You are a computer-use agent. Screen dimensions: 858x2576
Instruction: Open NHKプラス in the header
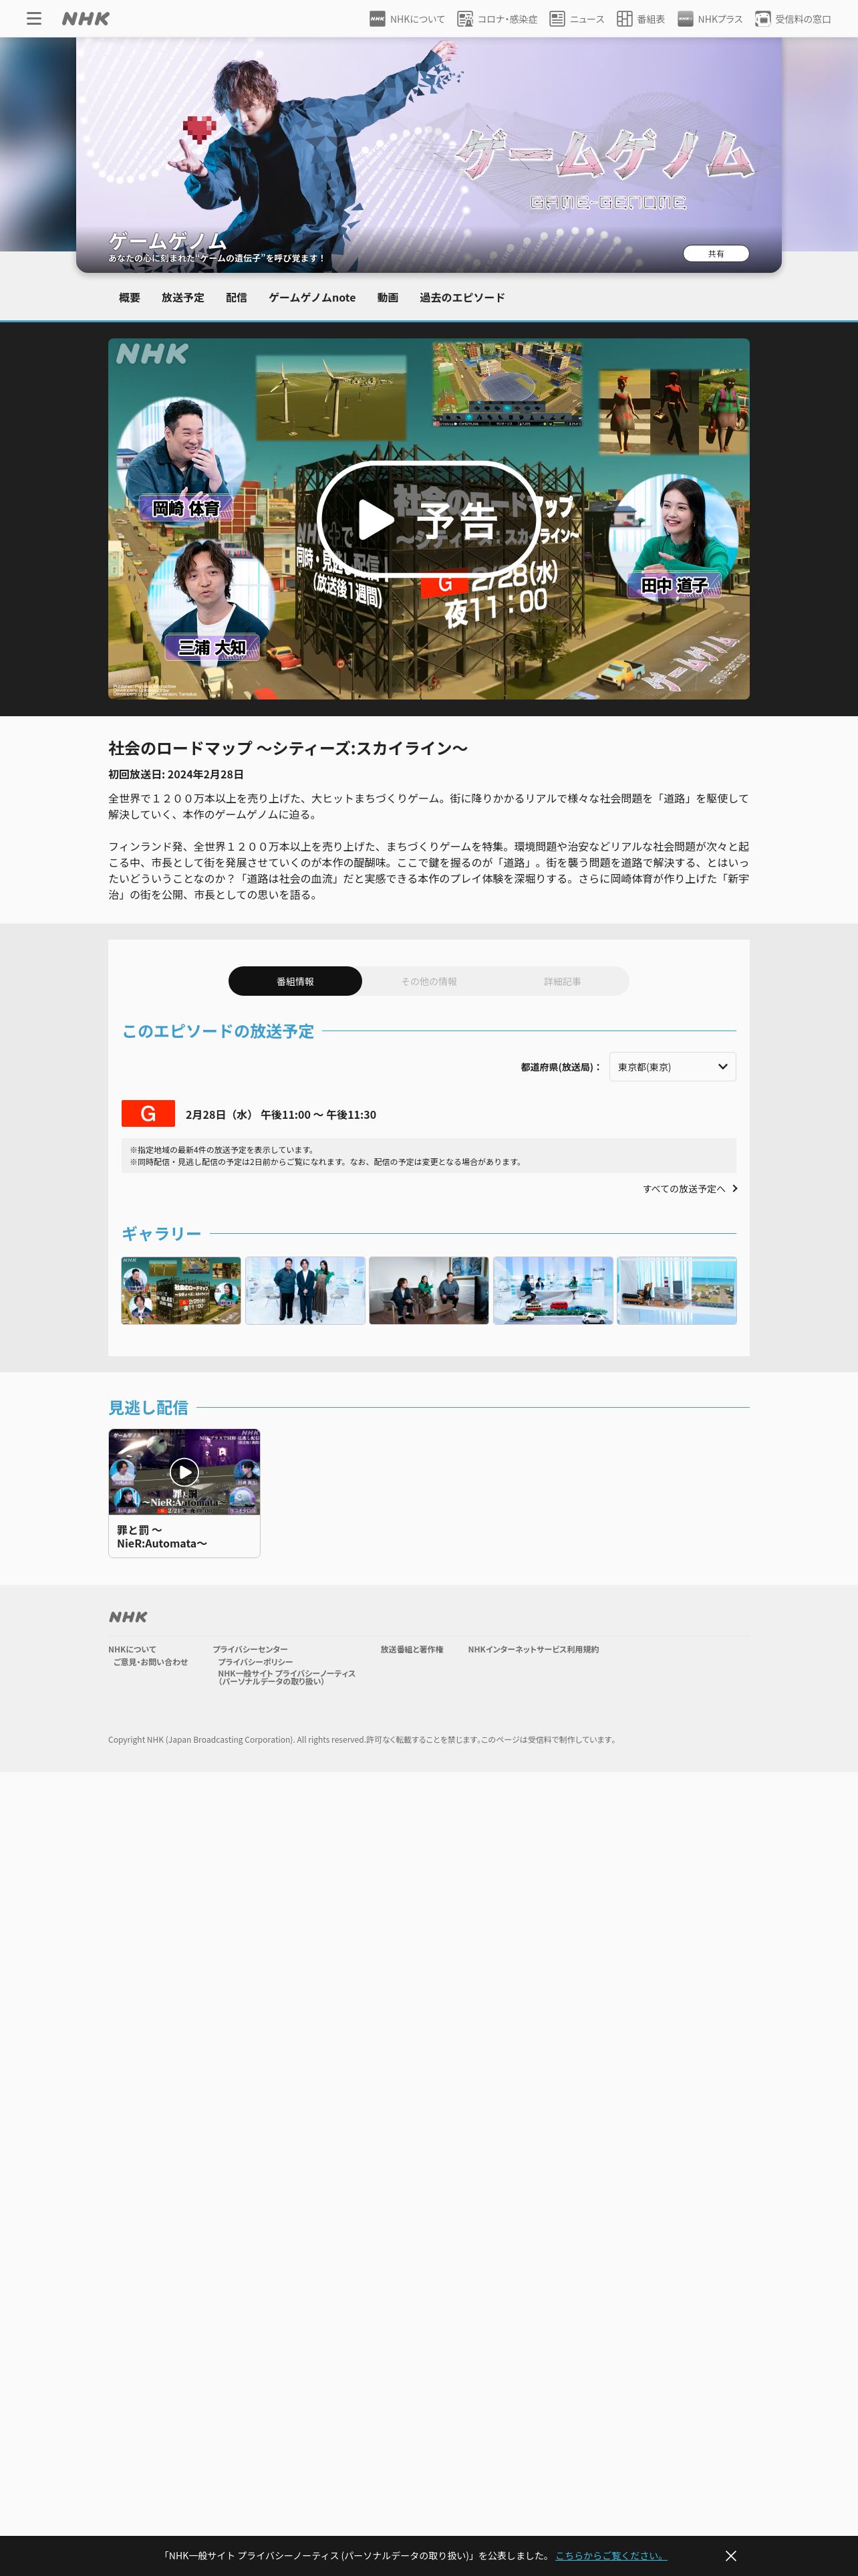point(709,19)
